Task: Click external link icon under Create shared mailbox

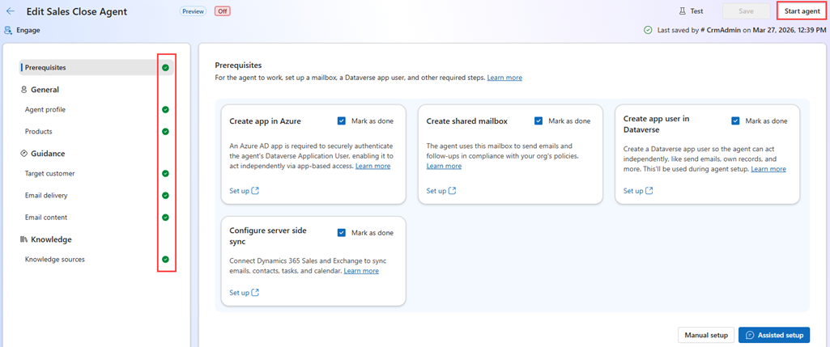Action: (x=452, y=191)
